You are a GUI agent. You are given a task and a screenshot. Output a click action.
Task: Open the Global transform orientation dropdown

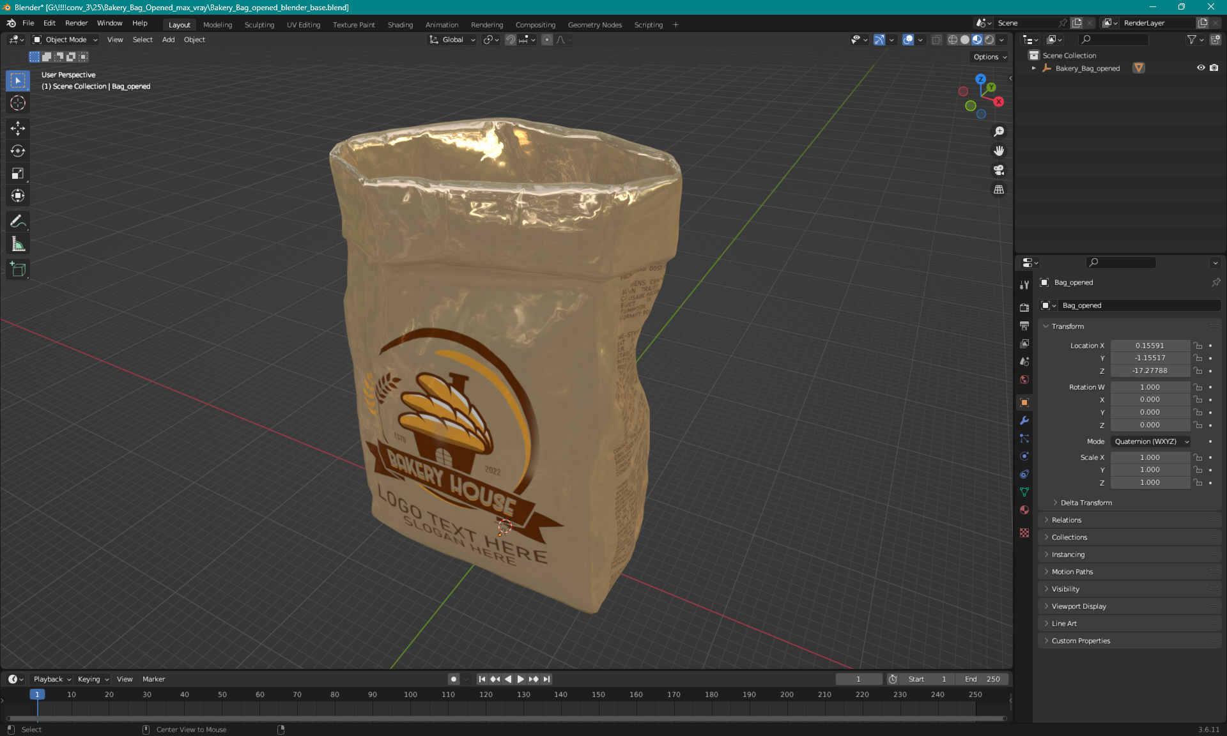click(x=452, y=40)
